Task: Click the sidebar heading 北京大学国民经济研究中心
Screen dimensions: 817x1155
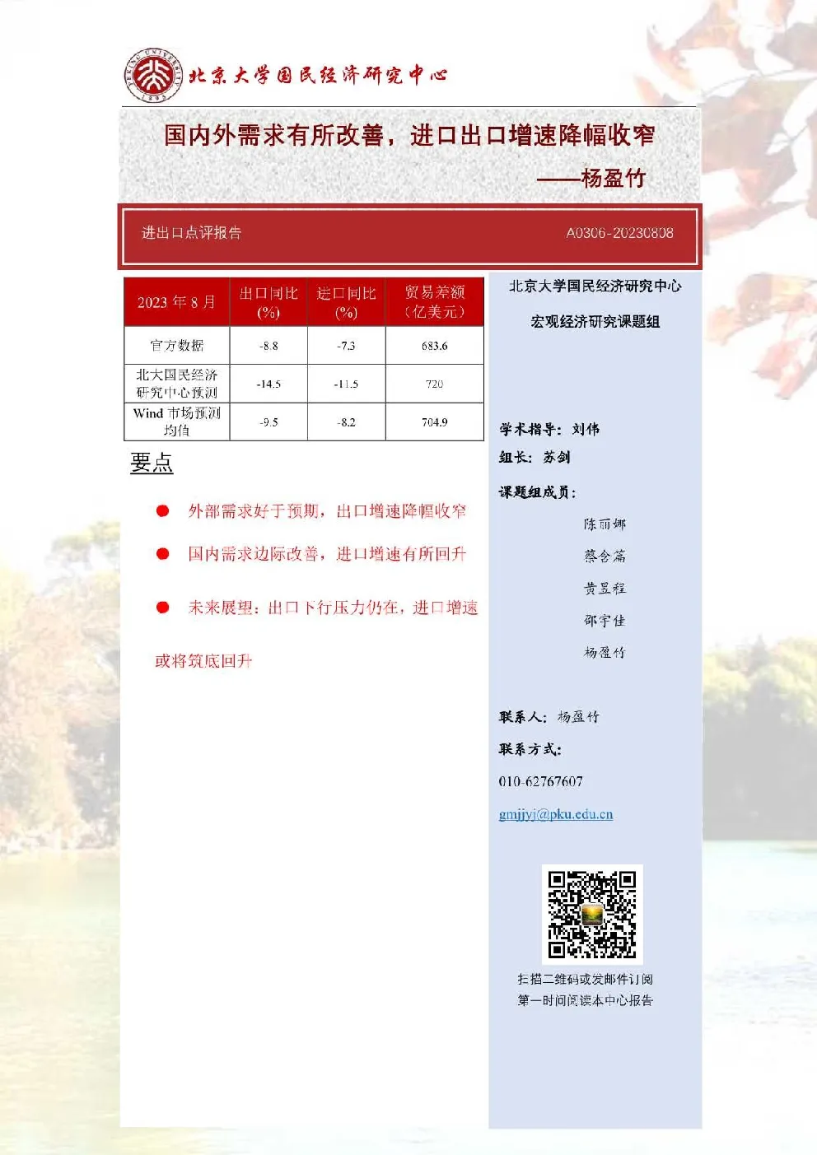Action: click(x=595, y=286)
